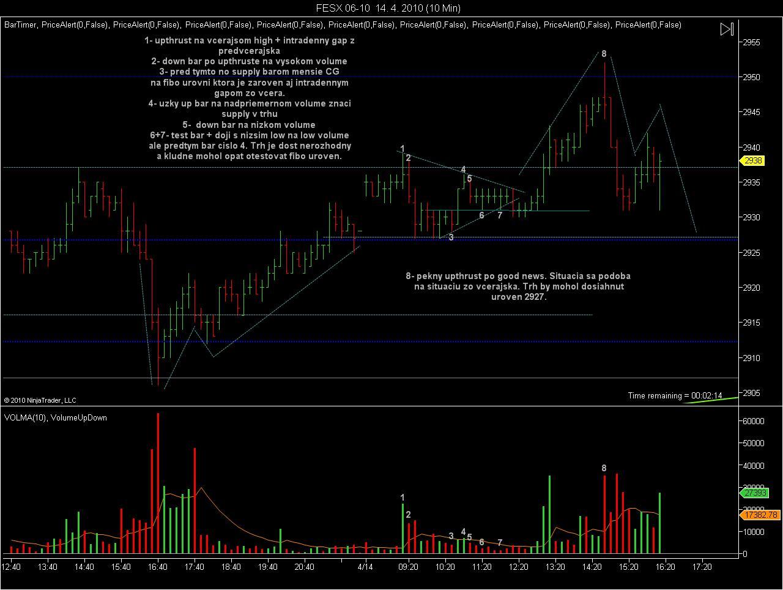Click the 2930 price axis label
783x590 pixels.
coord(751,217)
